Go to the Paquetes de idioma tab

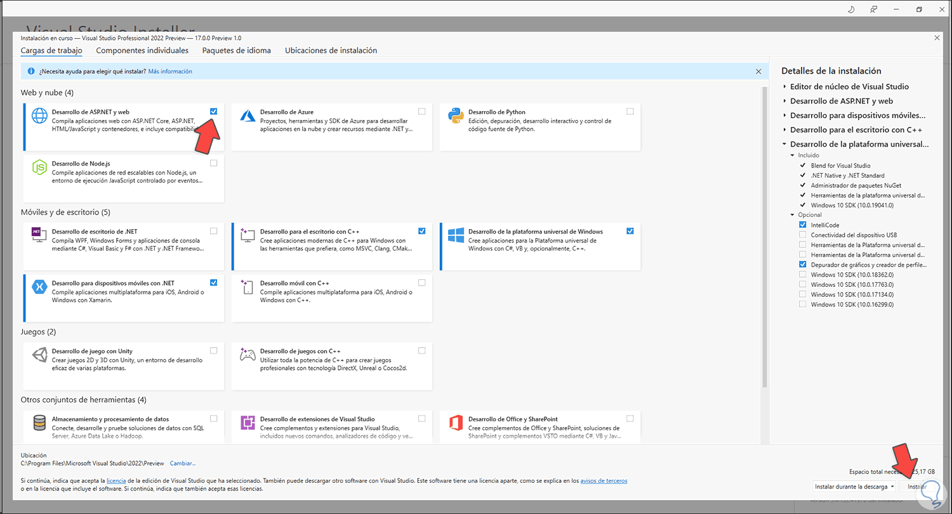coord(237,51)
